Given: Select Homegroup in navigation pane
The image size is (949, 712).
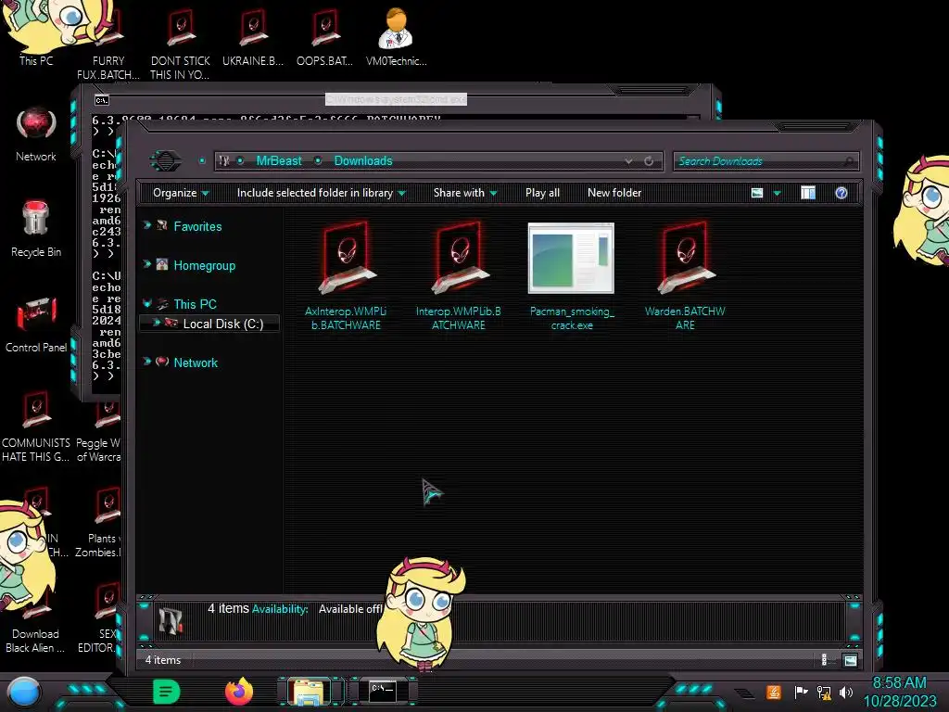Looking at the screenshot, I should click(x=205, y=265).
